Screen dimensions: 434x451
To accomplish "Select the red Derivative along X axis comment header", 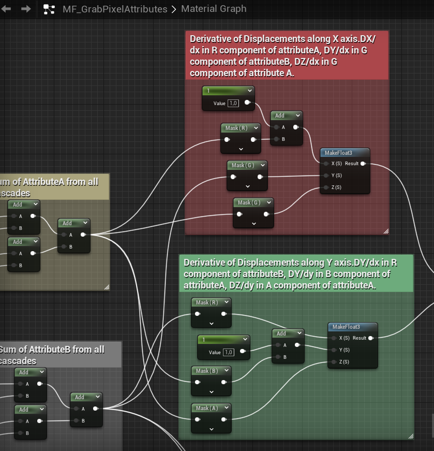I will click(287, 55).
